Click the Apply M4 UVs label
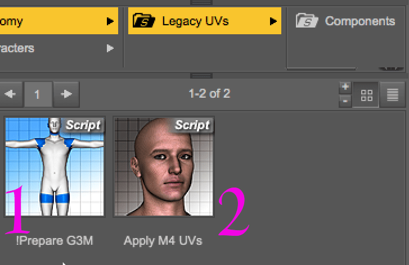Screen dimensions: 409x265 (x=163, y=241)
